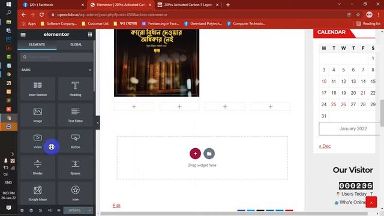Open a new Chrome tab

(228, 5)
